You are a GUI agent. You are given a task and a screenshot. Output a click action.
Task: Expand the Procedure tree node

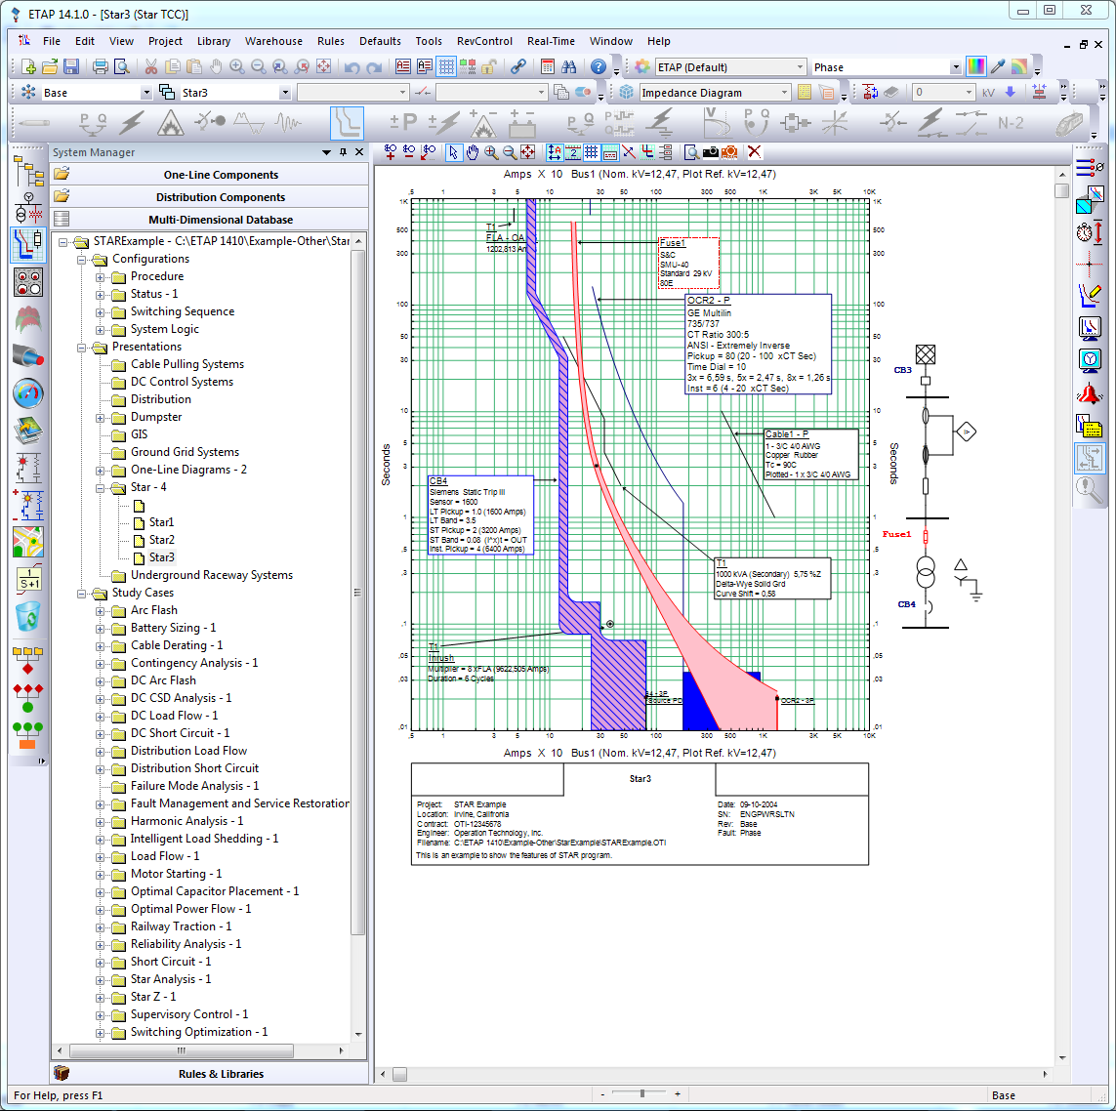[101, 277]
